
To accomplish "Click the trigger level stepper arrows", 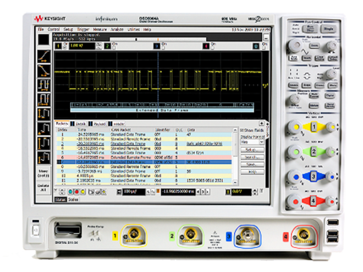I will point(255,192).
